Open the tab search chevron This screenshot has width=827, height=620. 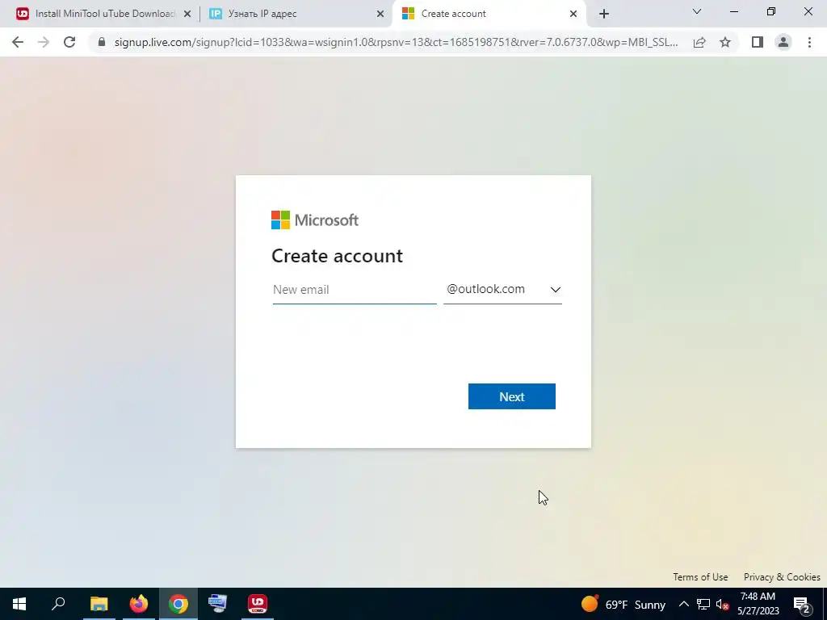coord(697,11)
